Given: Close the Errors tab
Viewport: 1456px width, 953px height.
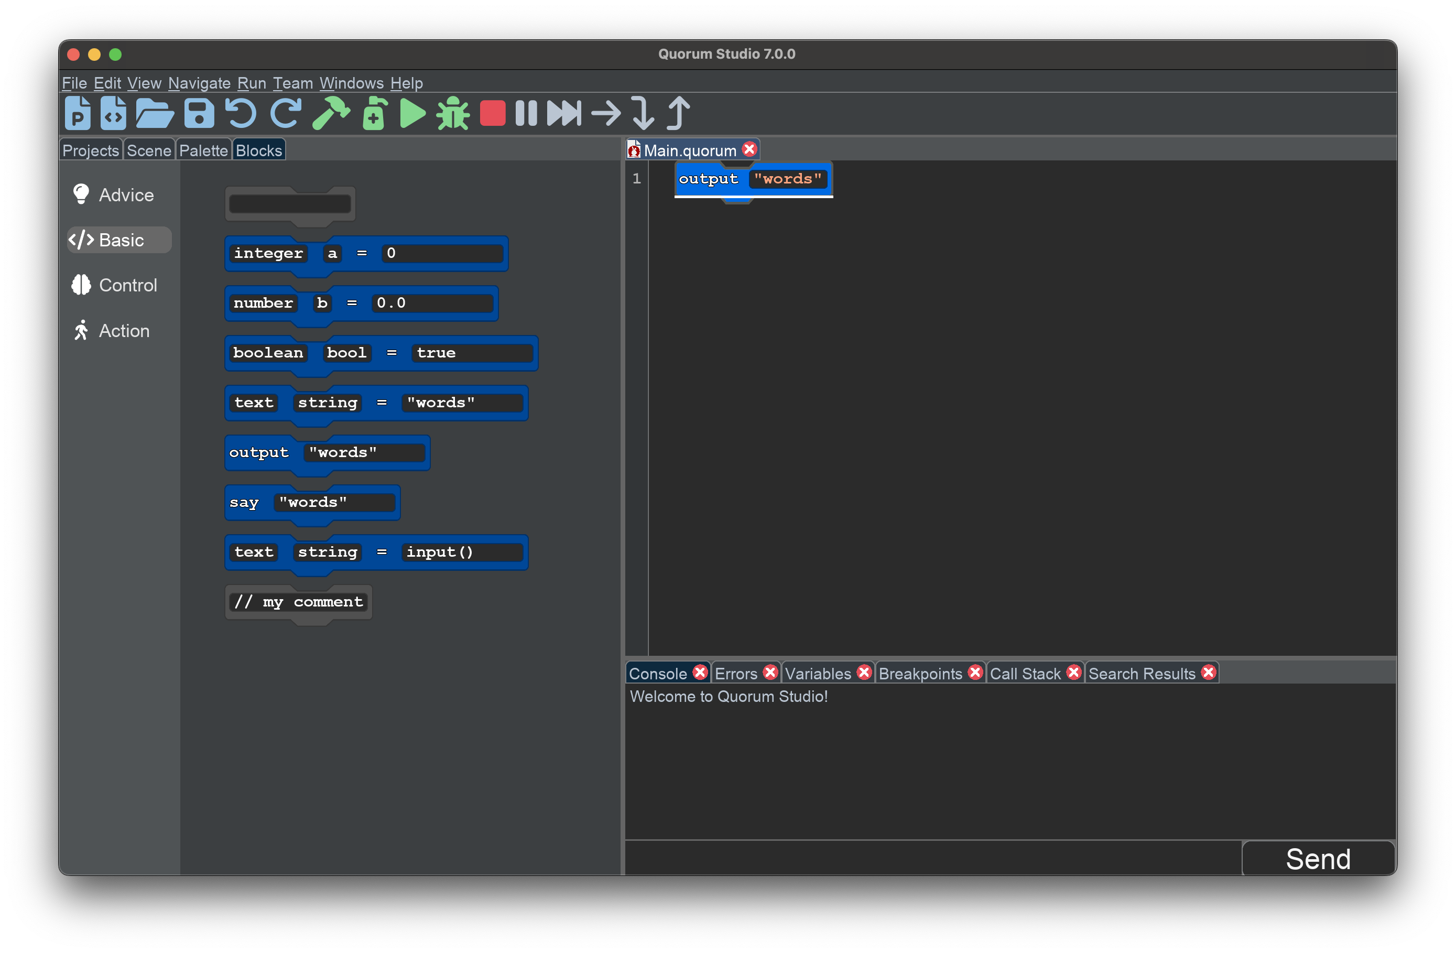Looking at the screenshot, I should (770, 672).
